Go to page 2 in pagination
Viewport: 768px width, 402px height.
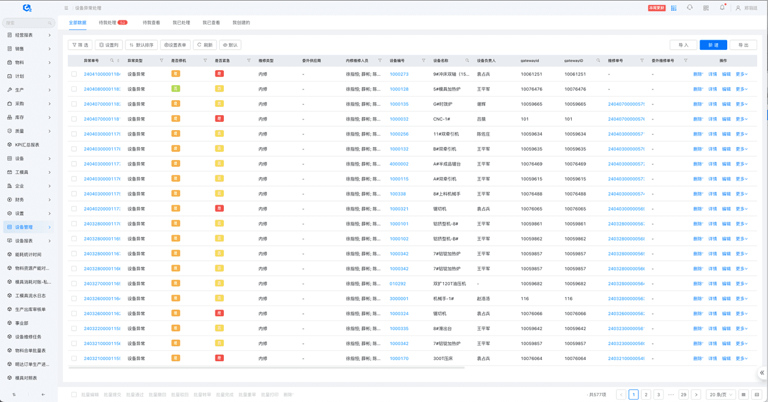point(646,395)
